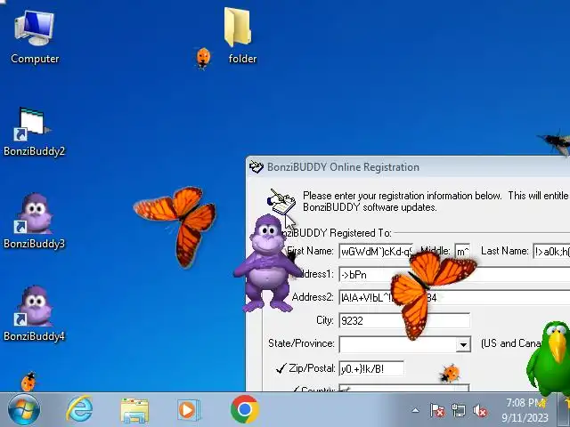This screenshot has width=570, height=427.
Task: Open the Windows Start menu
Action: (24, 410)
